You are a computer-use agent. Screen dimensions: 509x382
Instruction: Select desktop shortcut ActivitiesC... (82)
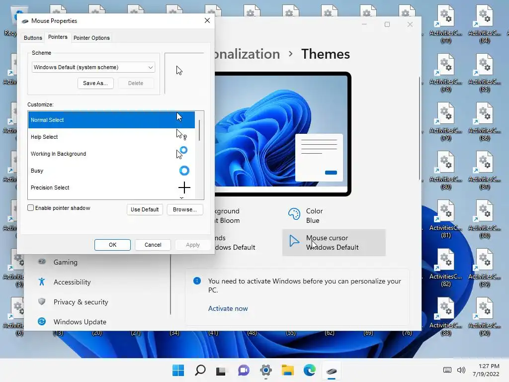(446, 268)
